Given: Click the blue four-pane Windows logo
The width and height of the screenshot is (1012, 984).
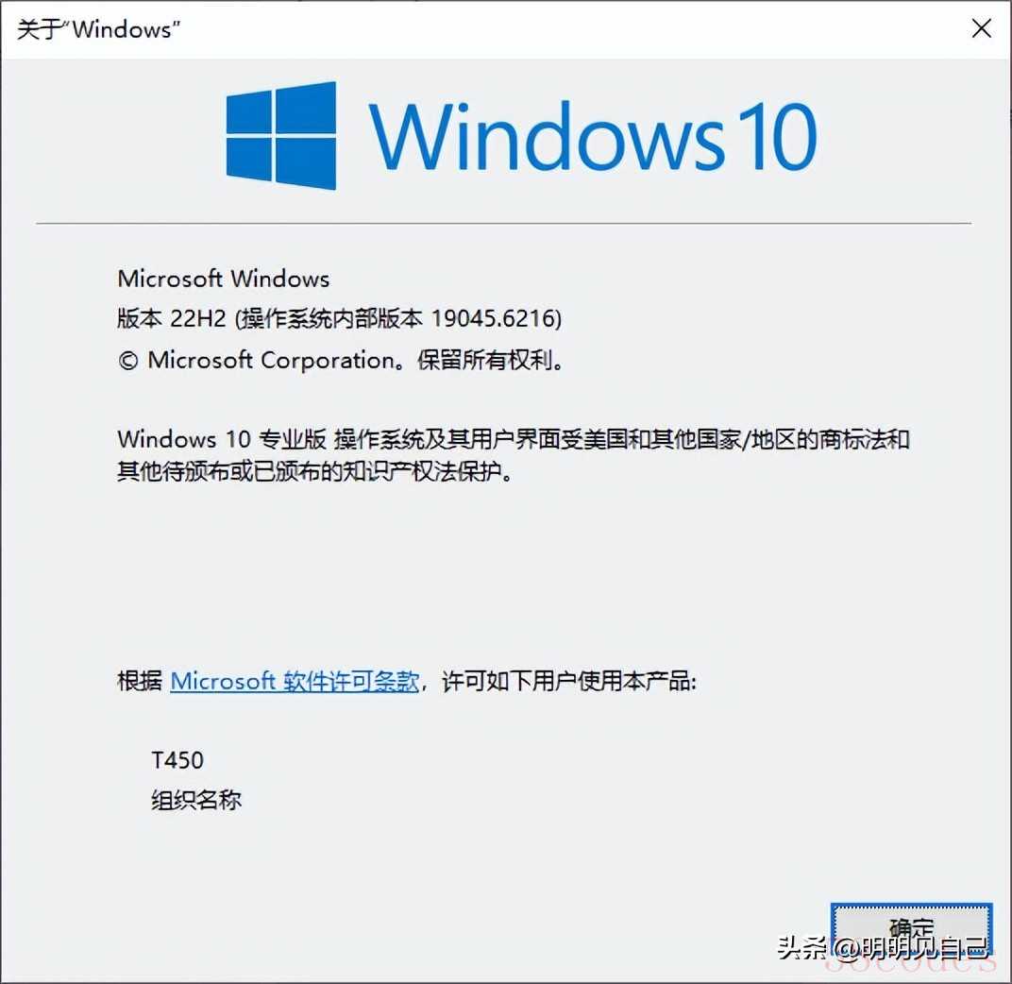Looking at the screenshot, I should 280,136.
